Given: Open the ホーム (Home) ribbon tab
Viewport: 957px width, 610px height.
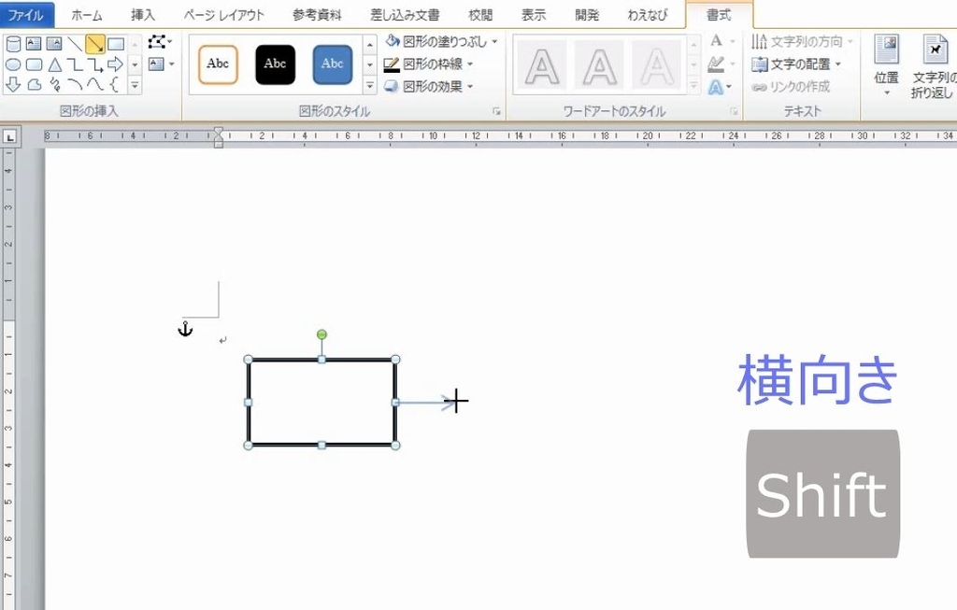Looking at the screenshot, I should (87, 14).
